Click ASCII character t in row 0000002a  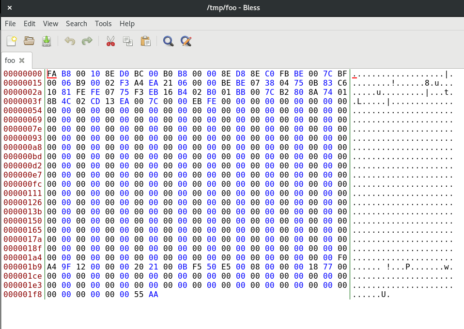click(x=447, y=92)
